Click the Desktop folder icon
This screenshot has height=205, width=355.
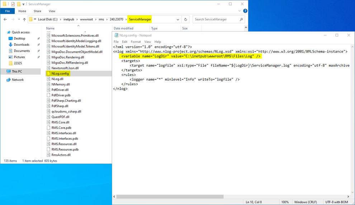point(10,38)
